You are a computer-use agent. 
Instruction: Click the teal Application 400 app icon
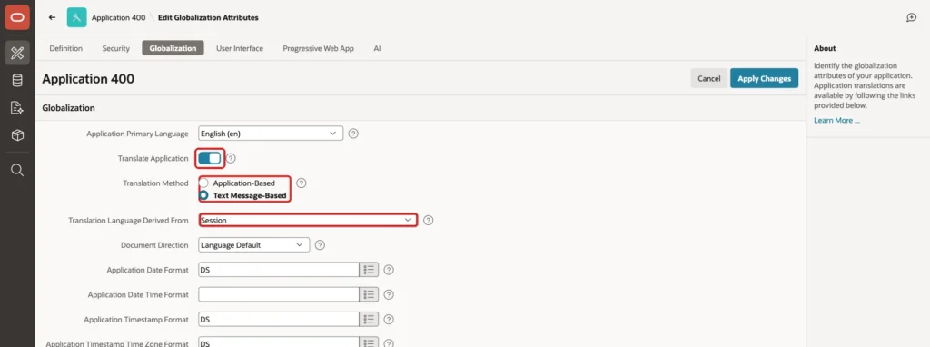76,18
